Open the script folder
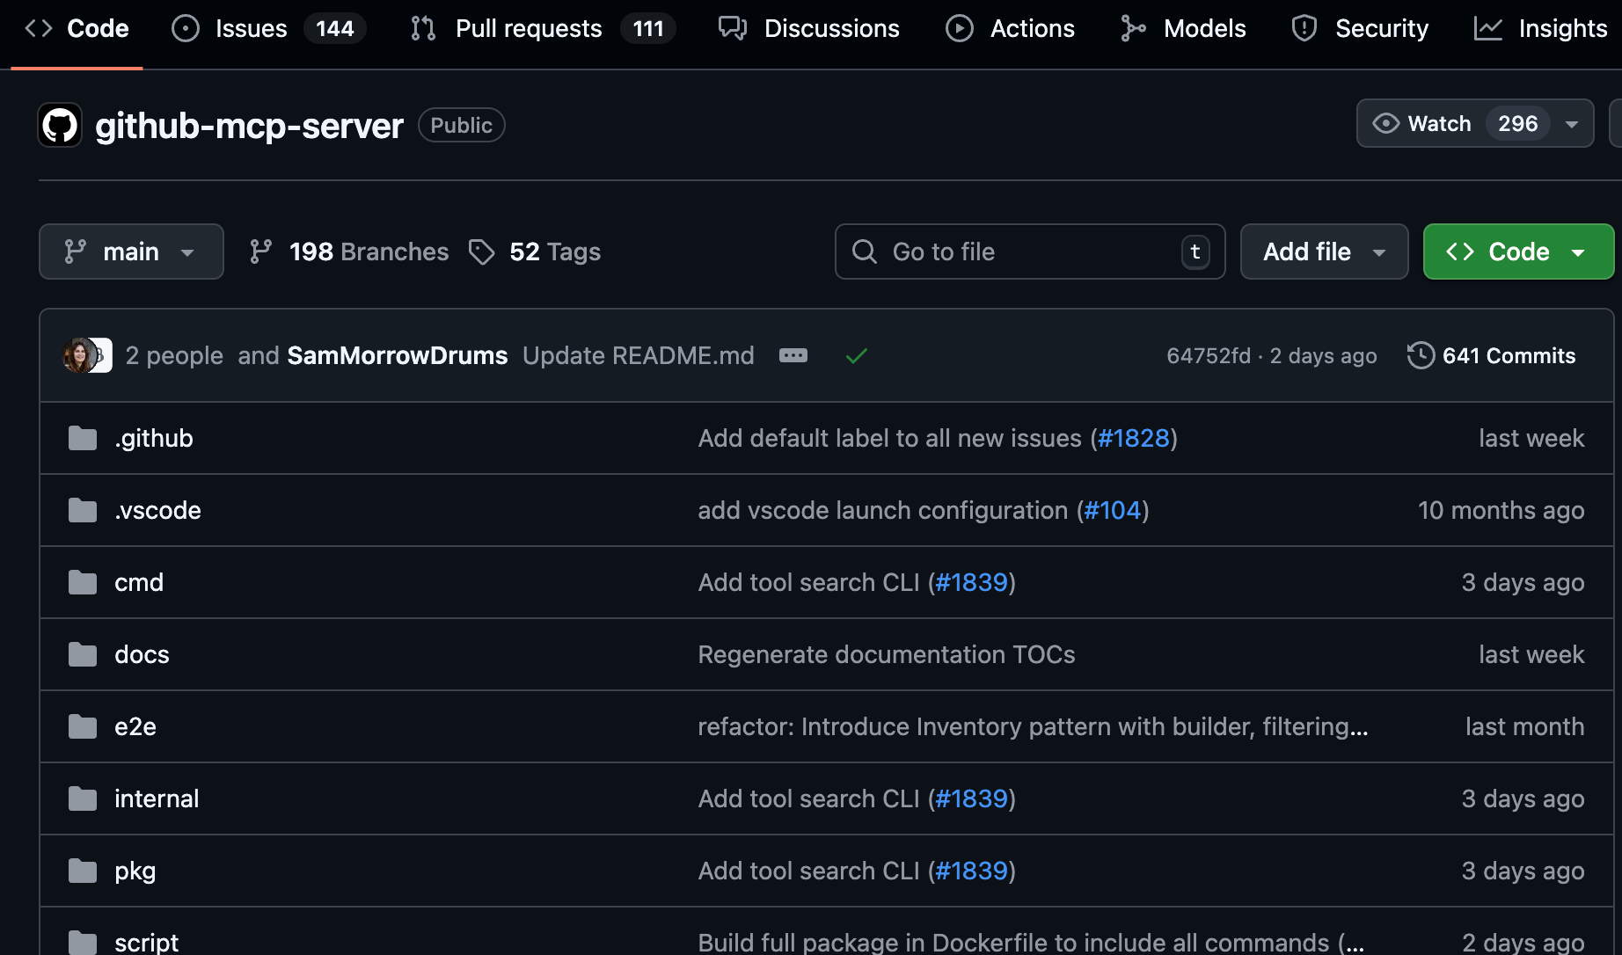 (146, 943)
